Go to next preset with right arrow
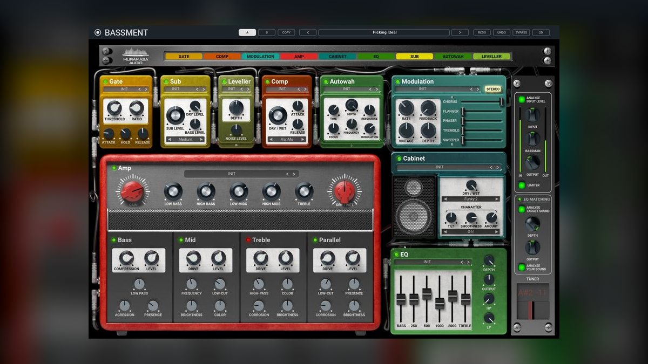Screen dimensions: 648x364 point(460,32)
